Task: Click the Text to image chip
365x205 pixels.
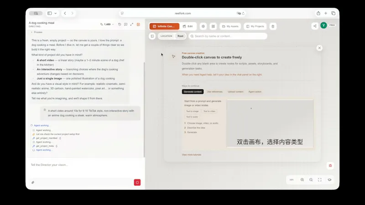Action: tap(192, 111)
